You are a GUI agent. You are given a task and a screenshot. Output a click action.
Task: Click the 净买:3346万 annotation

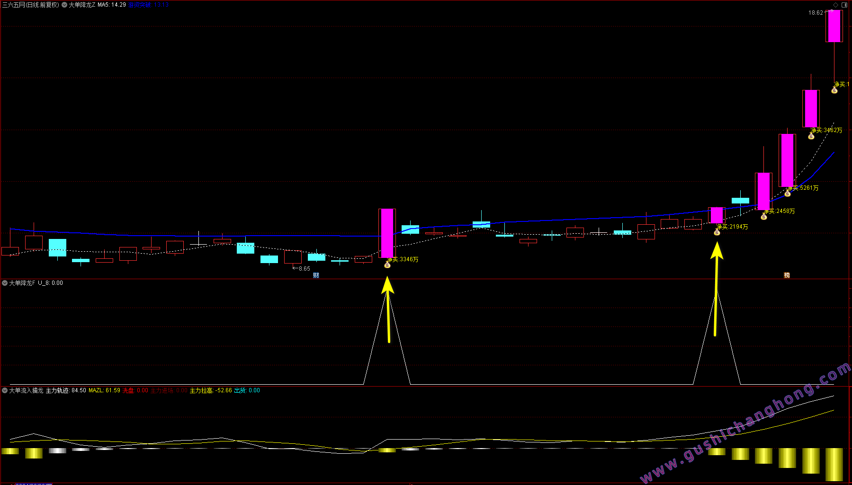pos(403,259)
